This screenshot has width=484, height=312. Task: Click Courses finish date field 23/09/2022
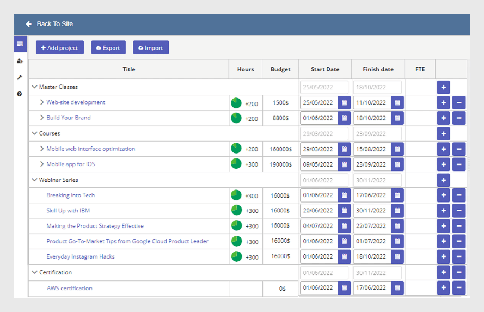(x=377, y=133)
